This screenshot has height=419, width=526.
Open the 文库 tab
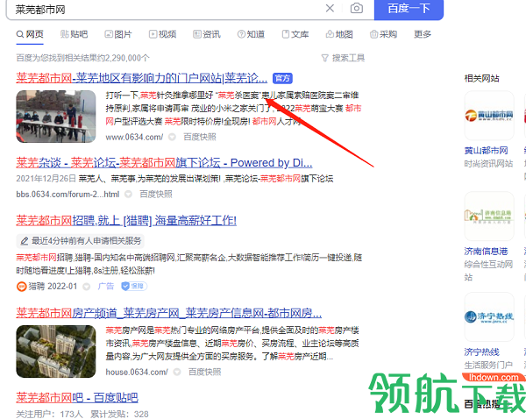pos(295,34)
